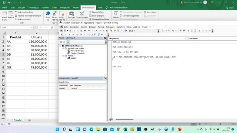Screen dimensions: 237x133
Task: Open Debuggen menu in VBA editor
Action: click(110, 27)
